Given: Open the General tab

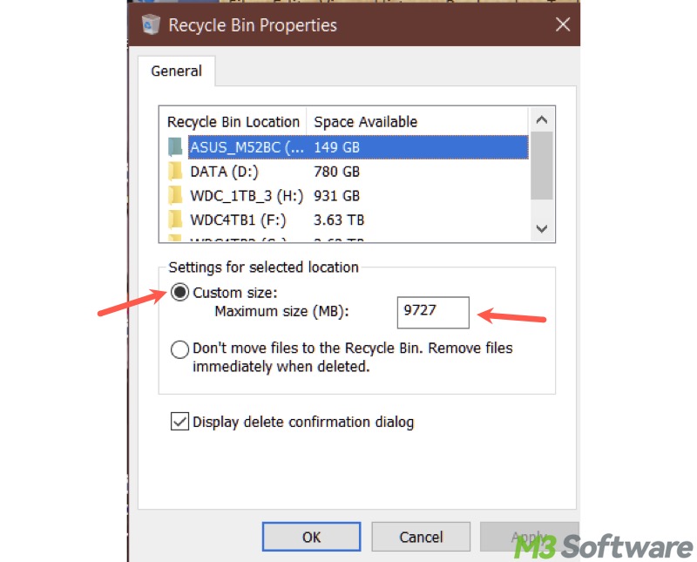Looking at the screenshot, I should coord(176,71).
